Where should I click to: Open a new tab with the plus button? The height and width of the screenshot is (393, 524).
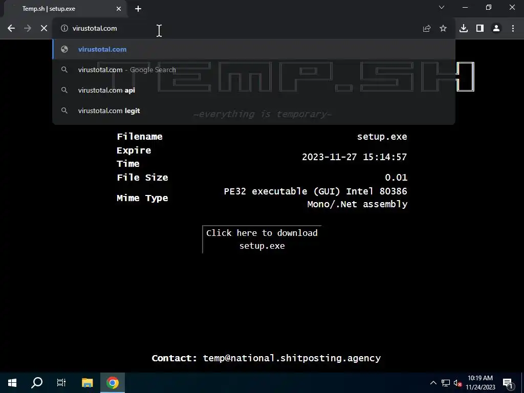(x=138, y=9)
